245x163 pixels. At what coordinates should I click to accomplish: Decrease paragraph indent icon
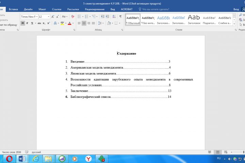(x=103, y=17)
